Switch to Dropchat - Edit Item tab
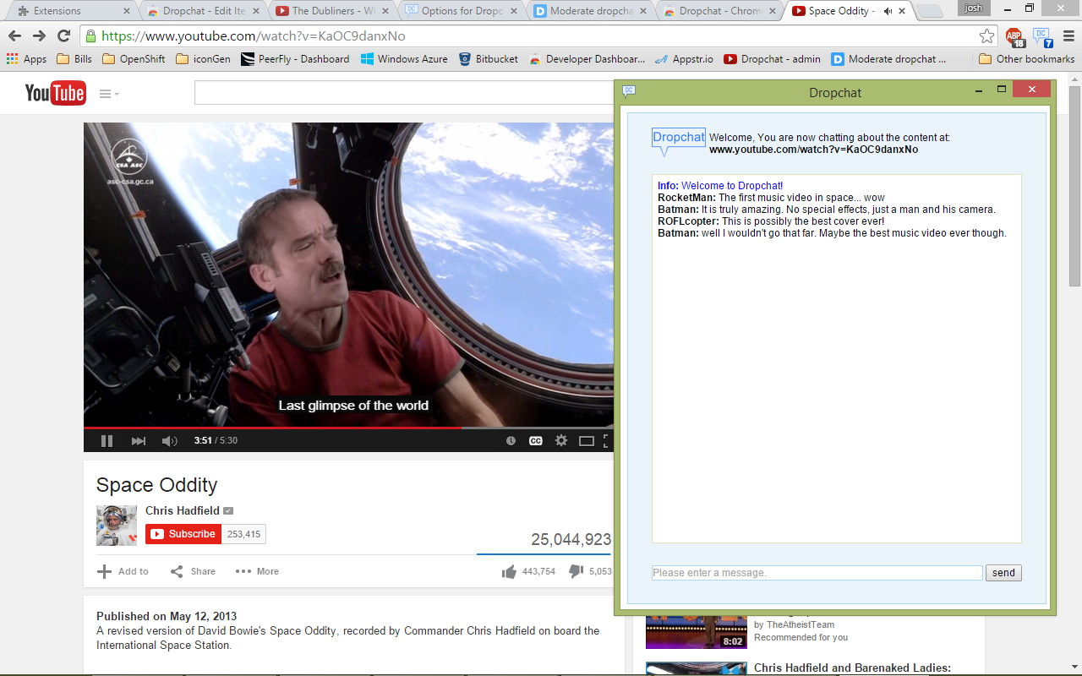The image size is (1082, 676). pos(203,11)
